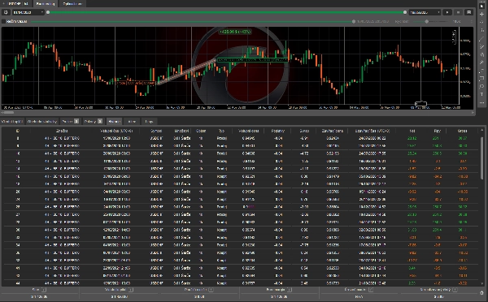The height and width of the screenshot is (302, 488).
Task: Click the chart horizontal scrollbar thumb
Action: [x=8, y=113]
